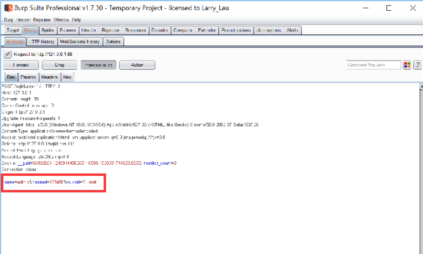Viewport: 423px width, 254px height.
Task: Select the Headers view tab
Action: click(x=49, y=77)
